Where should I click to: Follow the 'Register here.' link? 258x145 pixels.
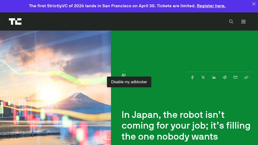click(x=211, y=6)
